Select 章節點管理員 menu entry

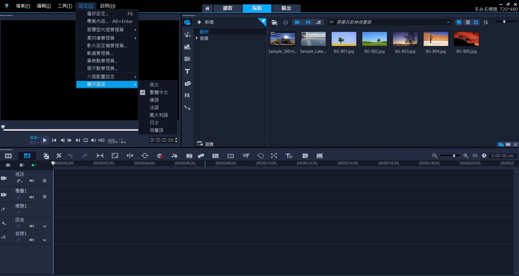(x=107, y=61)
